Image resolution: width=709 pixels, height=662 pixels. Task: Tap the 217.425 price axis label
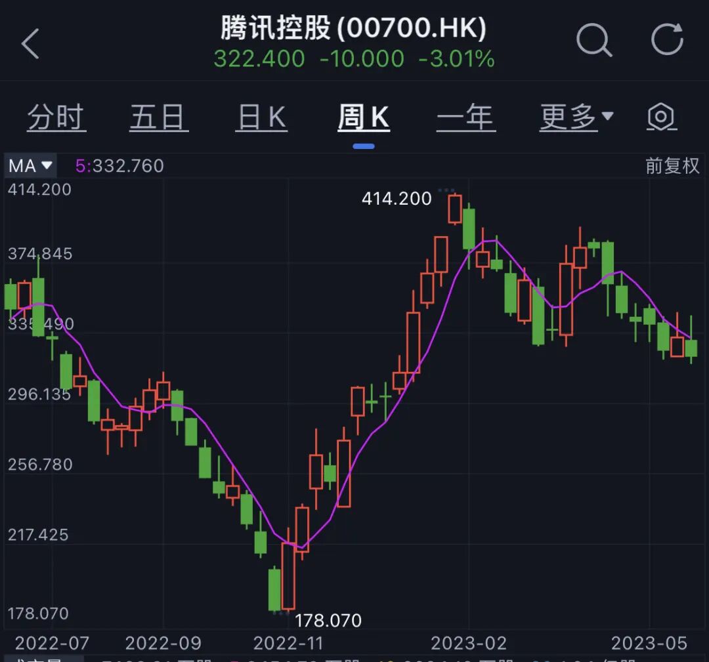[38, 535]
